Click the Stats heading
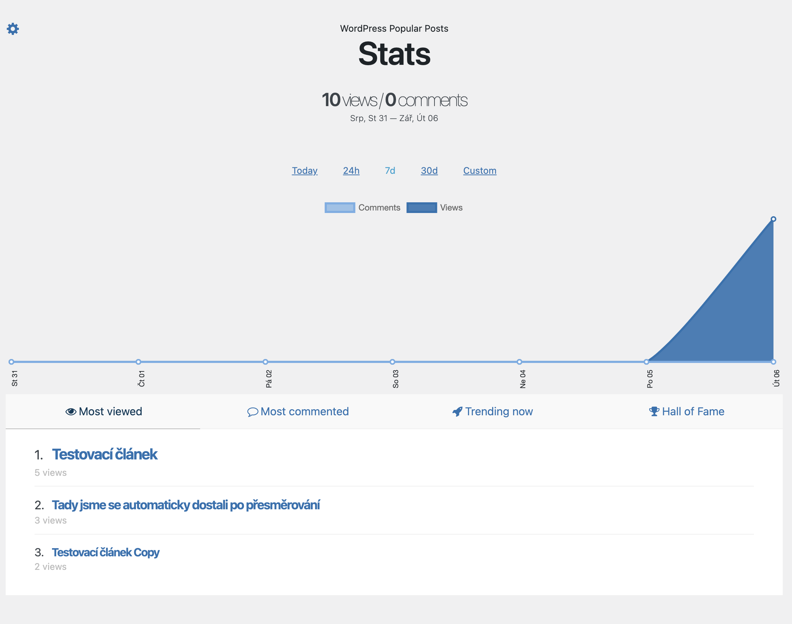 (395, 54)
